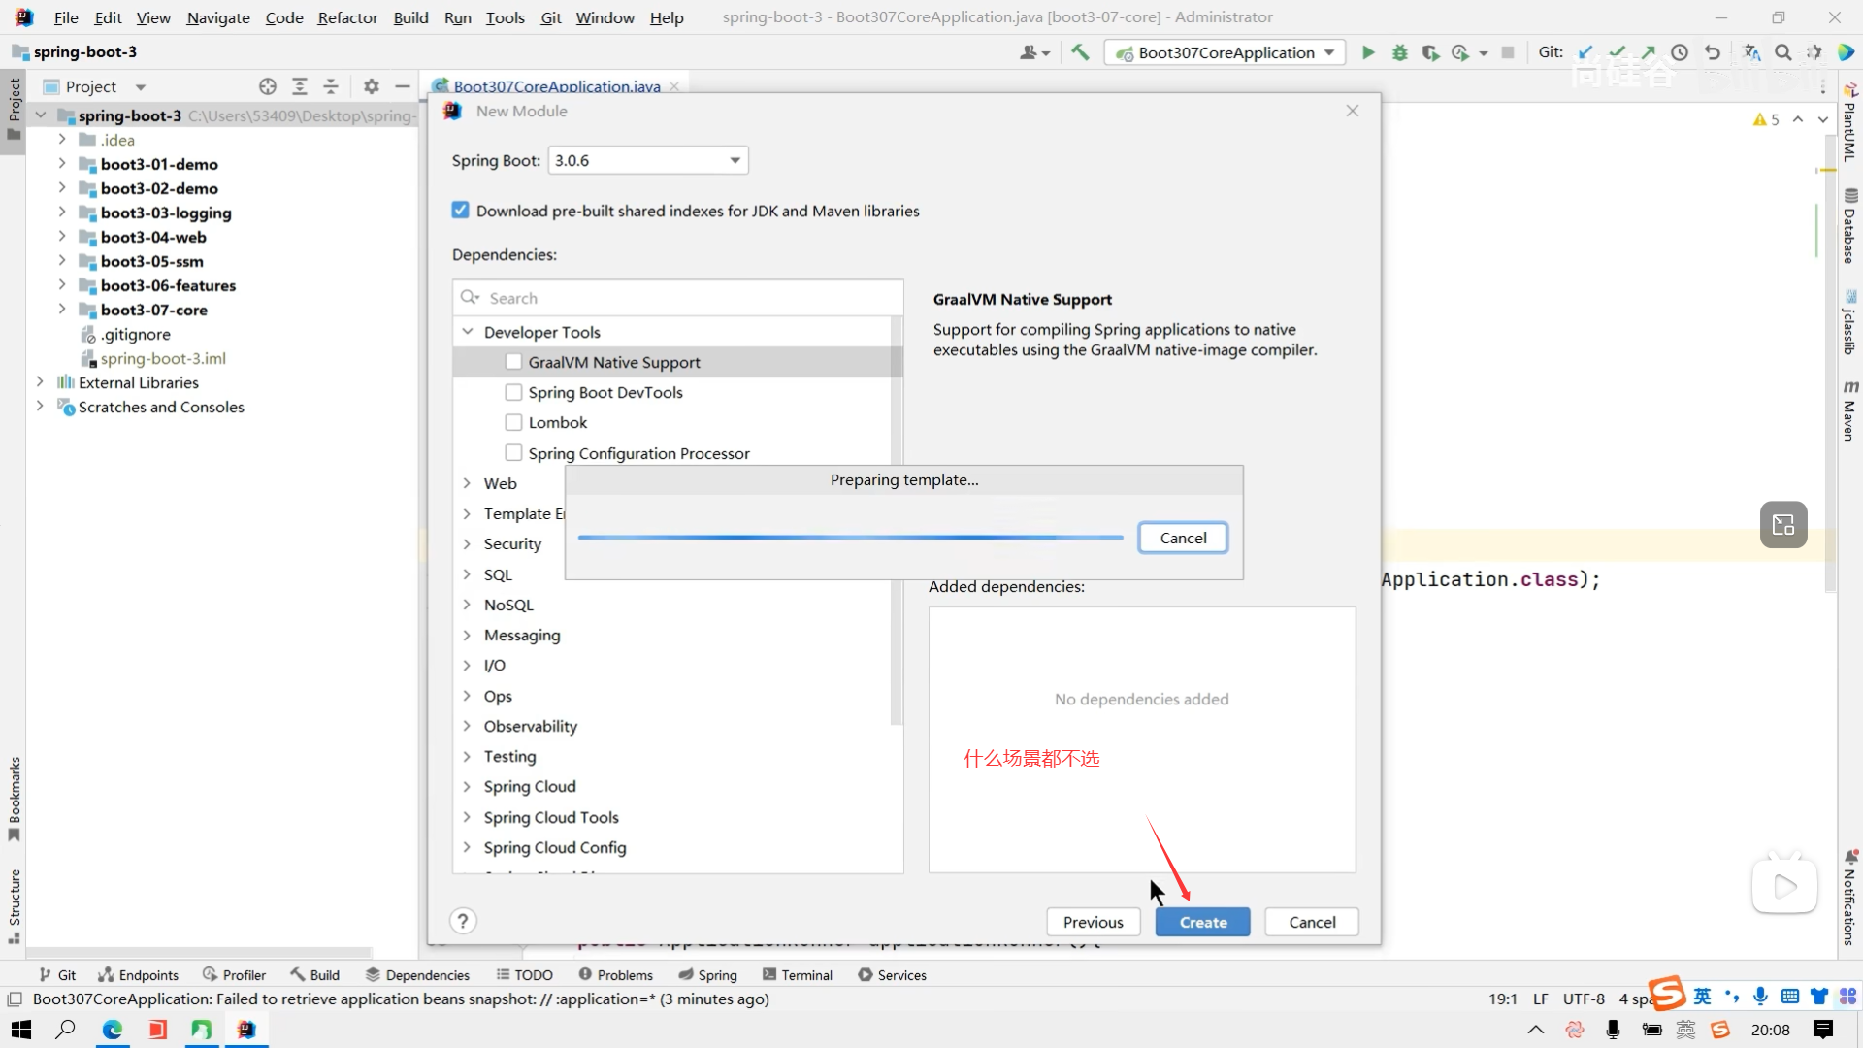Viewport: 1863px width, 1048px height.
Task: Click the Create button
Action: 1202,922
